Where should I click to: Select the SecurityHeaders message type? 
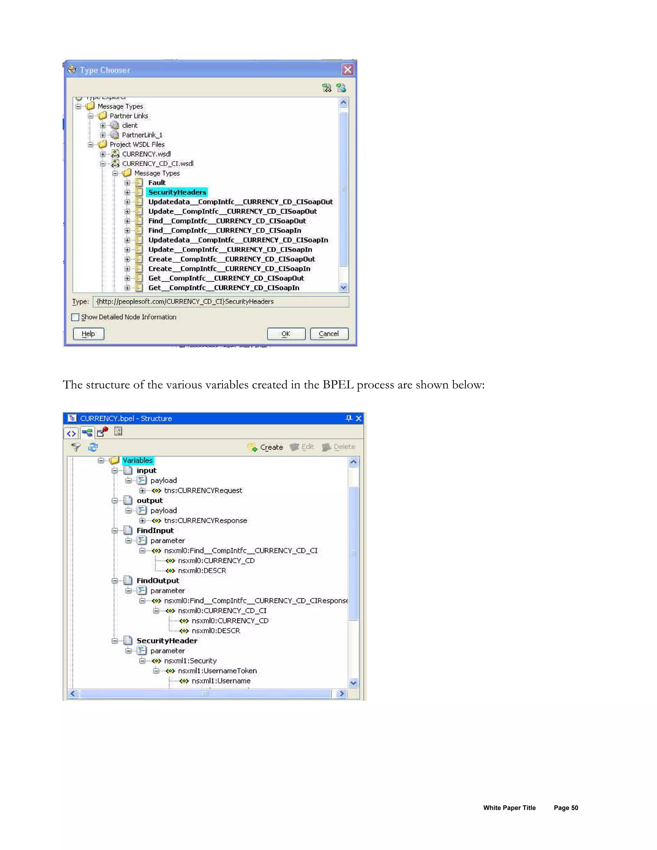point(177,192)
